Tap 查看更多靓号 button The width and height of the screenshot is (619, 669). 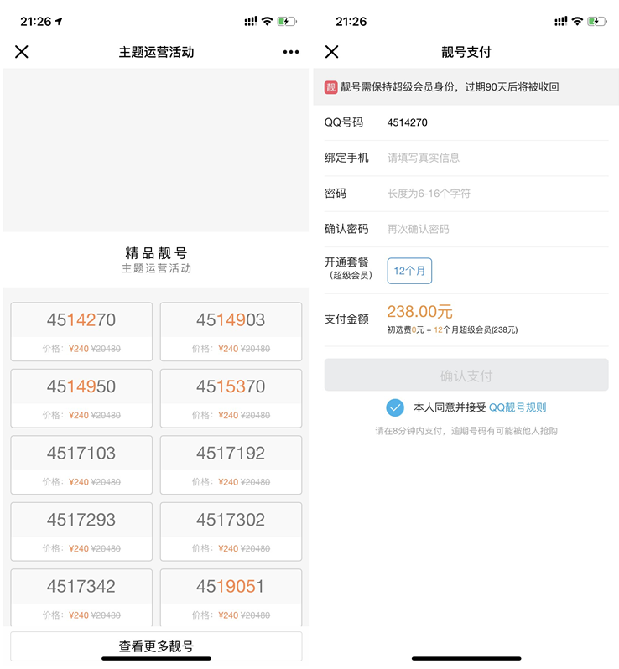tap(156, 646)
